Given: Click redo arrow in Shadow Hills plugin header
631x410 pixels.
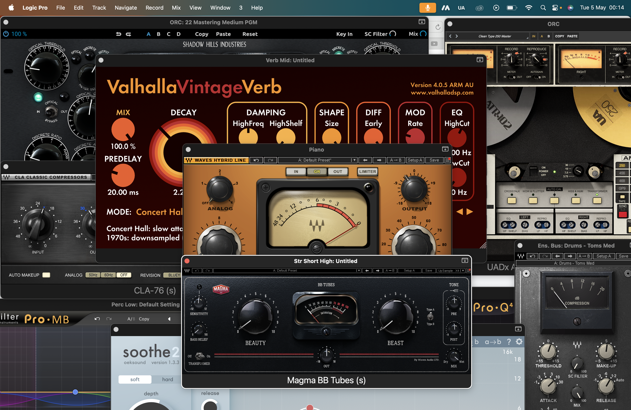Looking at the screenshot, I should [x=128, y=34].
